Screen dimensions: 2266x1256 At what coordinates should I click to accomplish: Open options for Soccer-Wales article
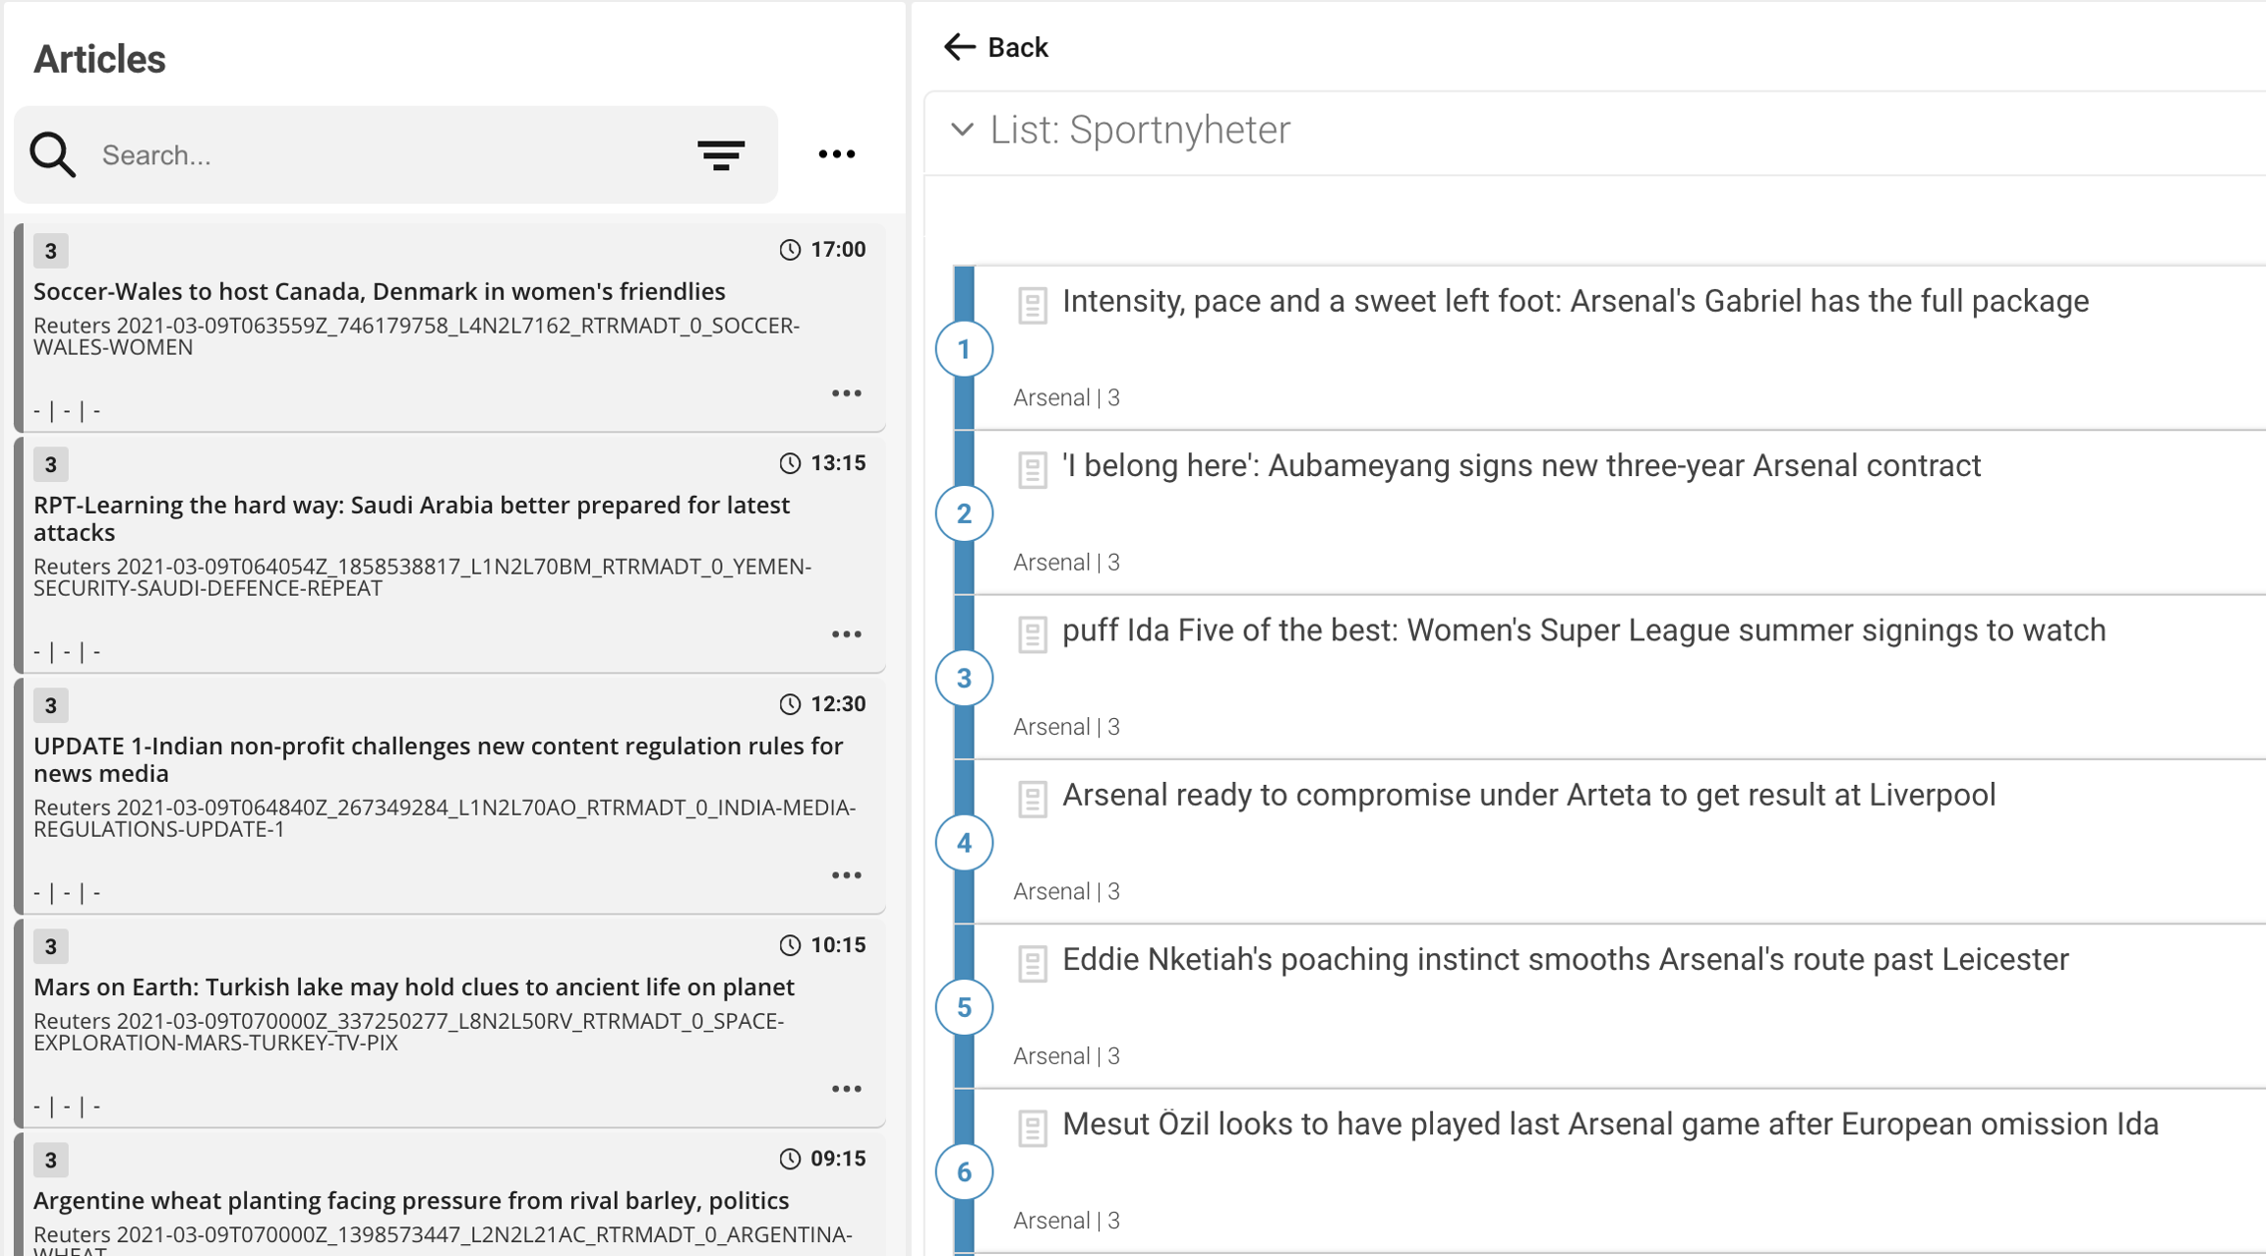846,393
